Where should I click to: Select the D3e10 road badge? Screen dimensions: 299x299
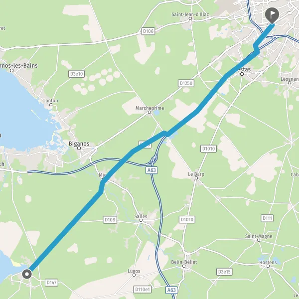76,74
